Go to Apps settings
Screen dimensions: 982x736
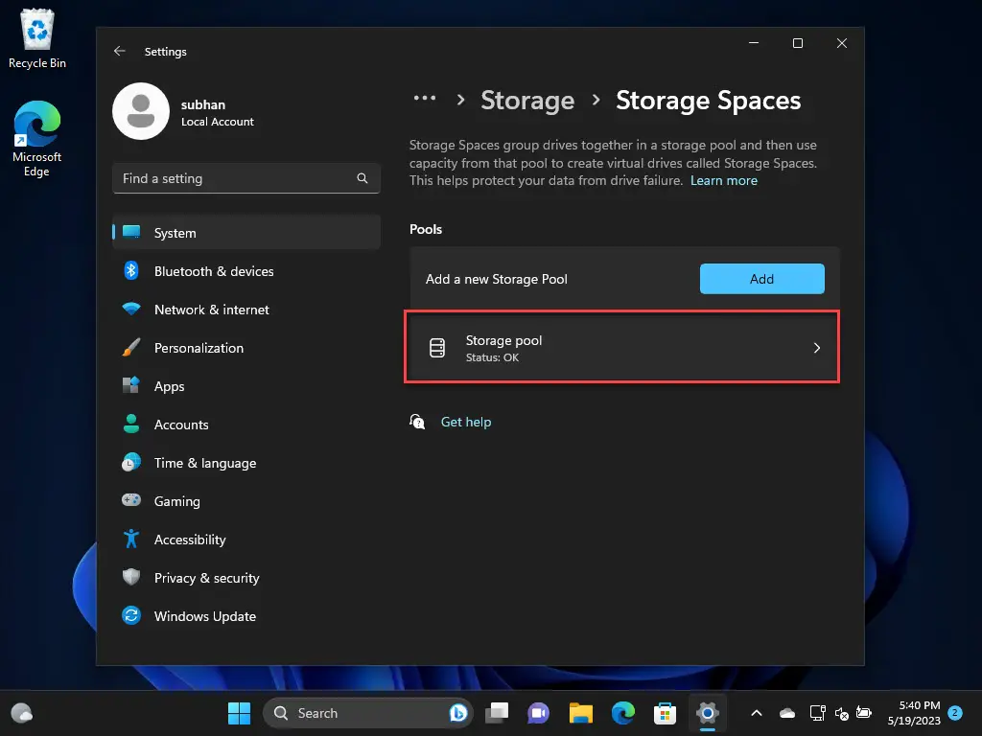246,386
